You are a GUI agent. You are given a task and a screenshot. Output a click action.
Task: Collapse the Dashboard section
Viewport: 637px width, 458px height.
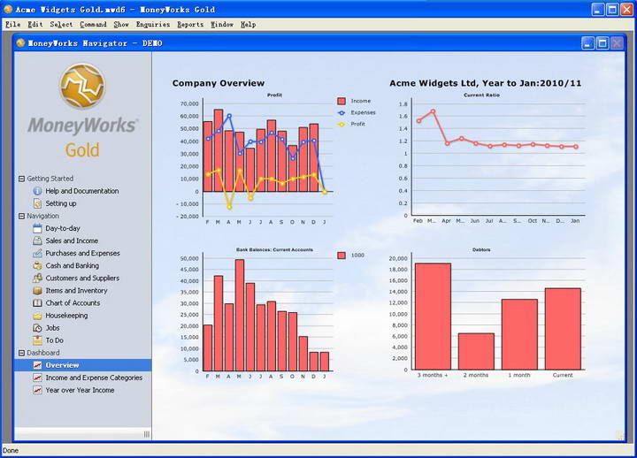(21, 353)
